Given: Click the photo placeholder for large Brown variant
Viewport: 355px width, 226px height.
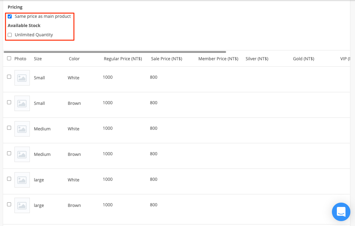Looking at the screenshot, I should [22, 205].
